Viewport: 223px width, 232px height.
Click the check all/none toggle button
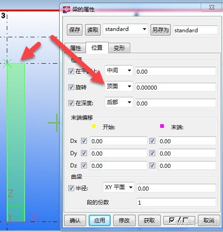pos(179,220)
